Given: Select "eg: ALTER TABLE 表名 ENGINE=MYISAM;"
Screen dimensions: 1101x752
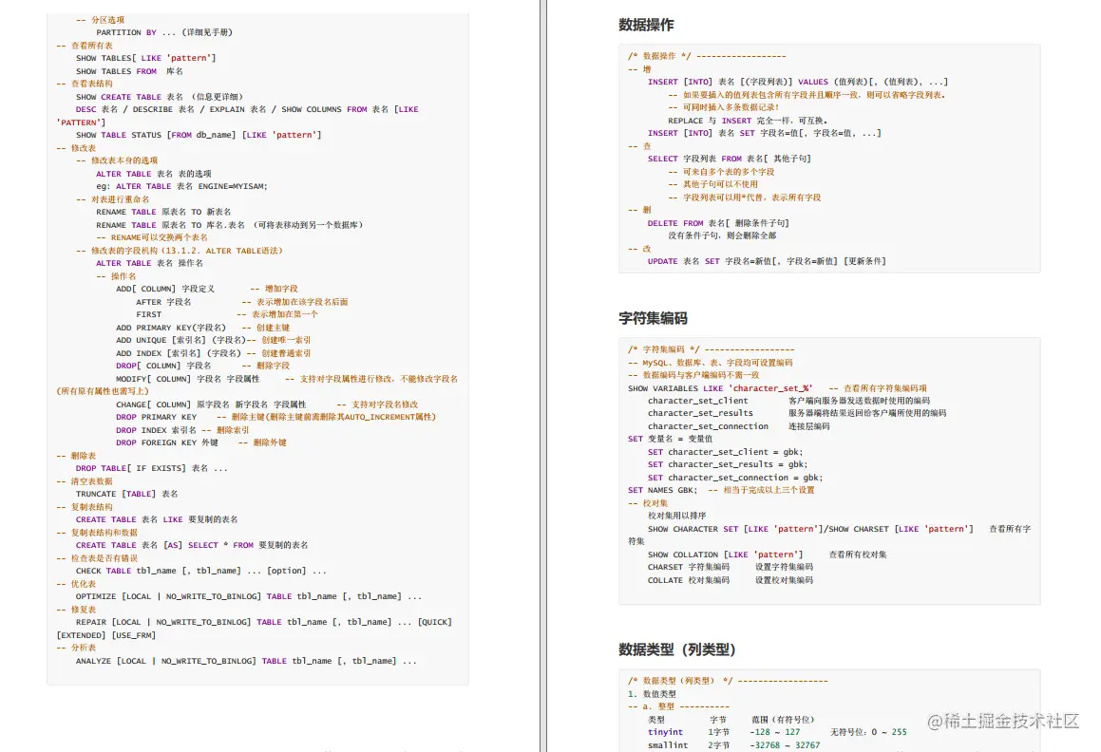Looking at the screenshot, I should (x=181, y=186).
